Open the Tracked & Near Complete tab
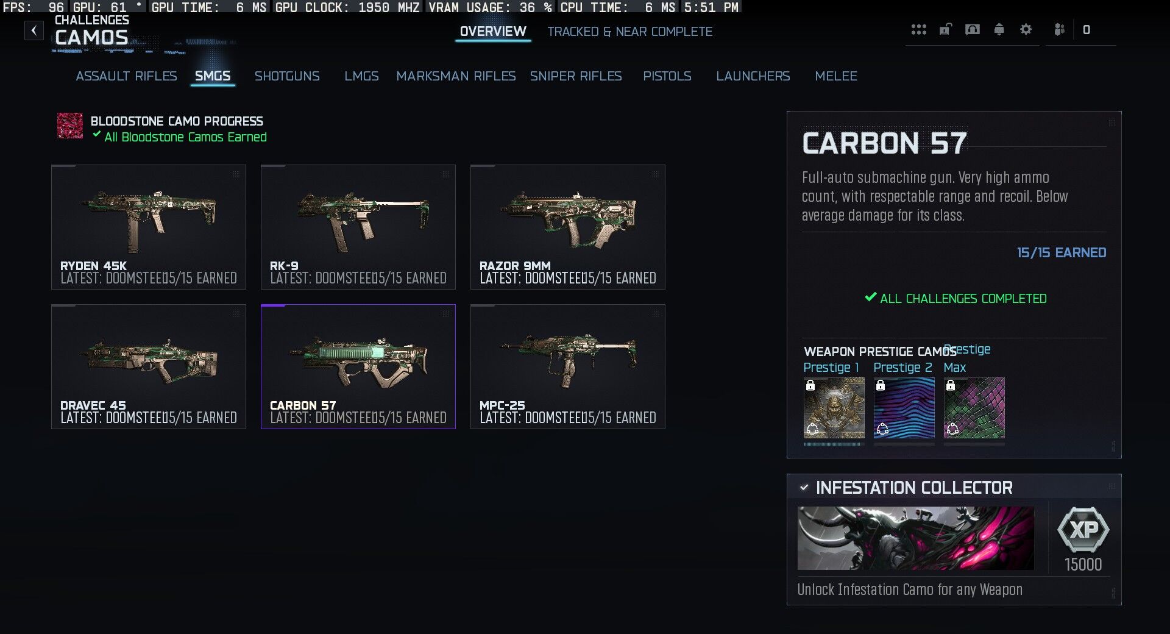 [629, 32]
